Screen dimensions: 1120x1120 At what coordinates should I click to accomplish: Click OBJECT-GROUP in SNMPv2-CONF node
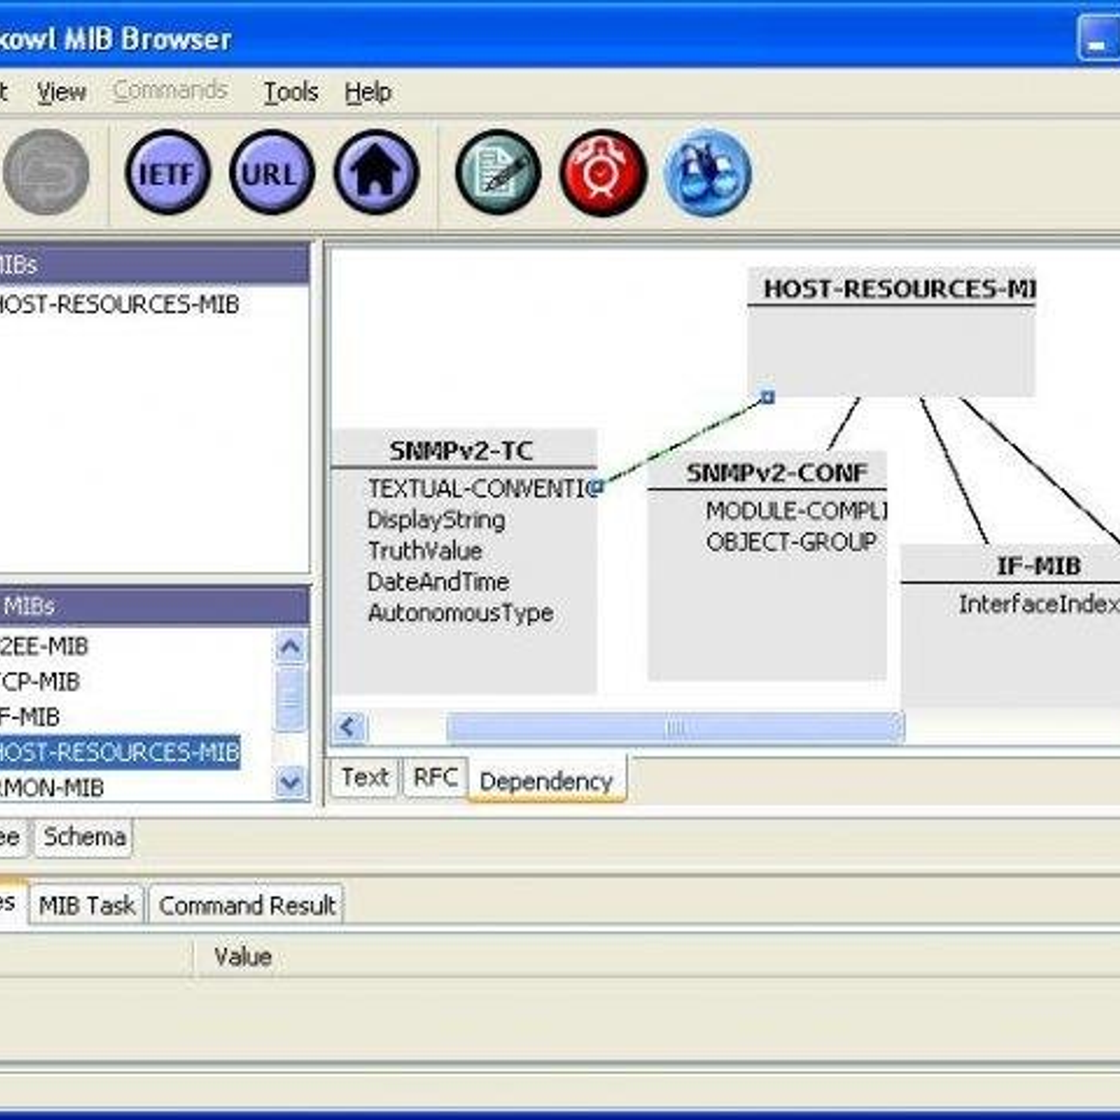pyautogui.click(x=791, y=541)
